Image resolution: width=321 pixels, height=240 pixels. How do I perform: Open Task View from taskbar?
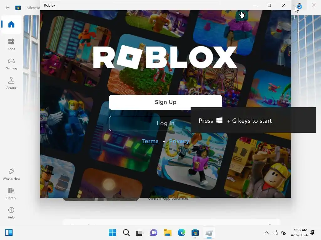(x=140, y=232)
